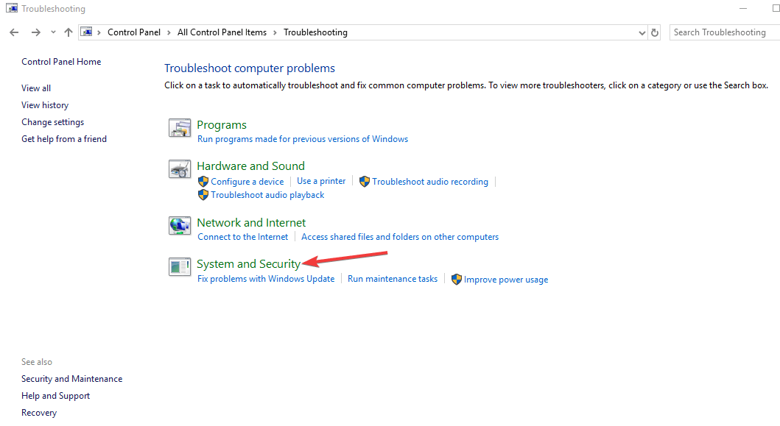The height and width of the screenshot is (426, 780).
Task: Open Control Panel Home
Action: pos(61,62)
